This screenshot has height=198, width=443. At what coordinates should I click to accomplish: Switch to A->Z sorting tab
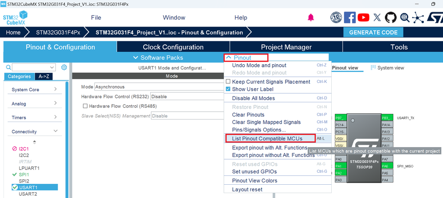coord(44,77)
